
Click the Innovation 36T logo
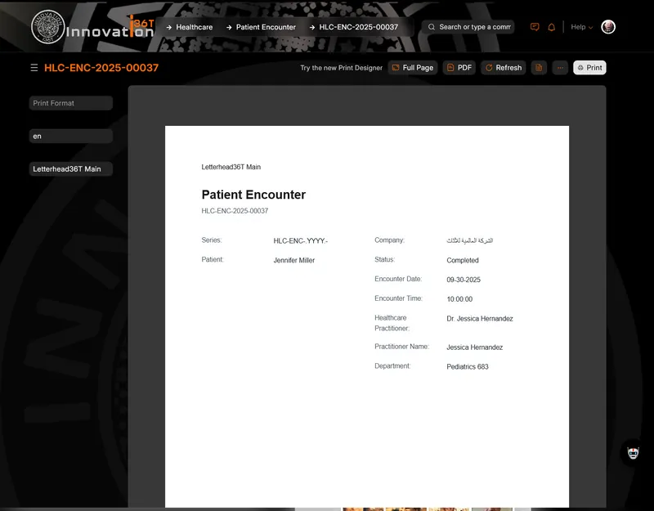click(92, 27)
